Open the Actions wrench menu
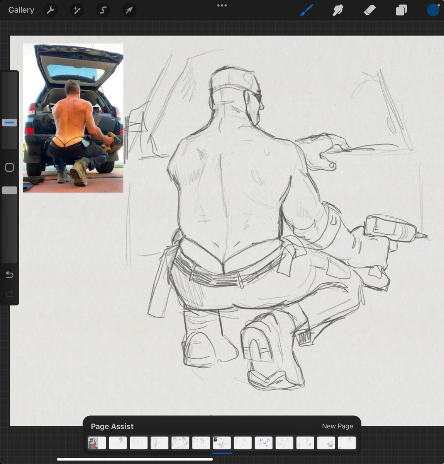 [51, 10]
